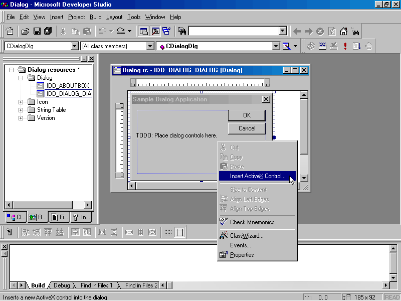Viewport: 401px width, 301px height.
Task: Click the New Text File toolbar icon
Action: (10, 31)
